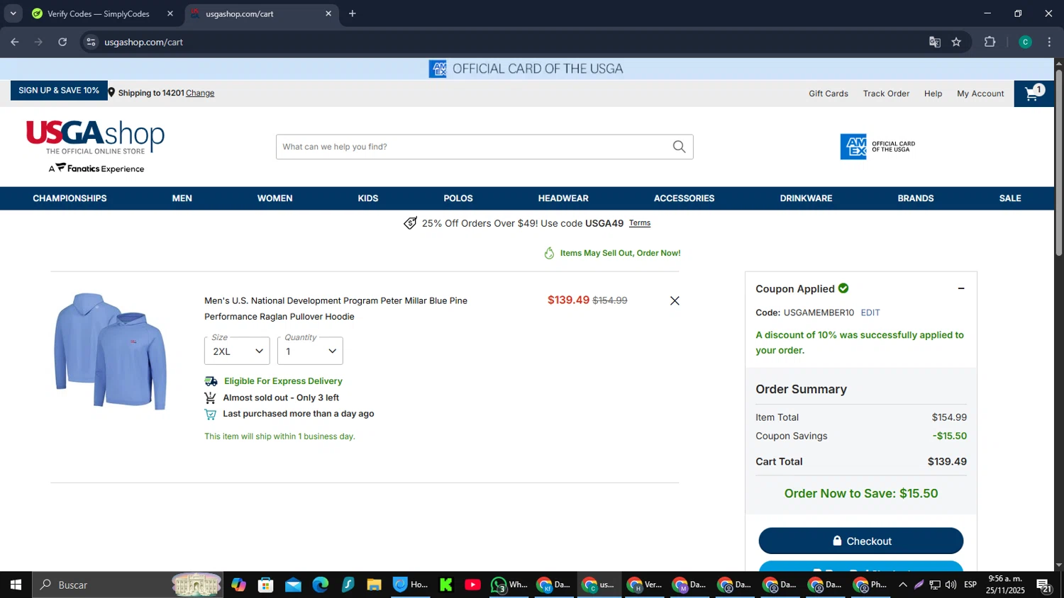The width and height of the screenshot is (1064, 598).
Task: Open the POLOS category menu
Action: click(458, 198)
